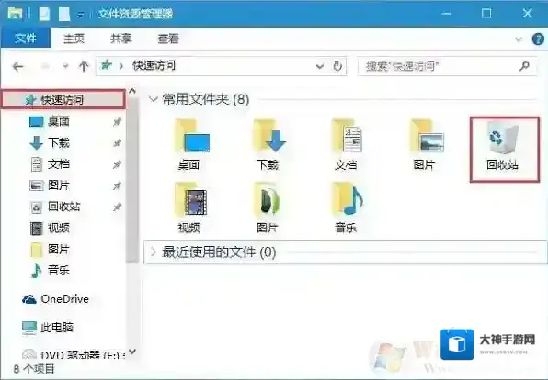Click the navigation pane scrollbar thumb
The width and height of the screenshot is (548, 380).
(132, 180)
